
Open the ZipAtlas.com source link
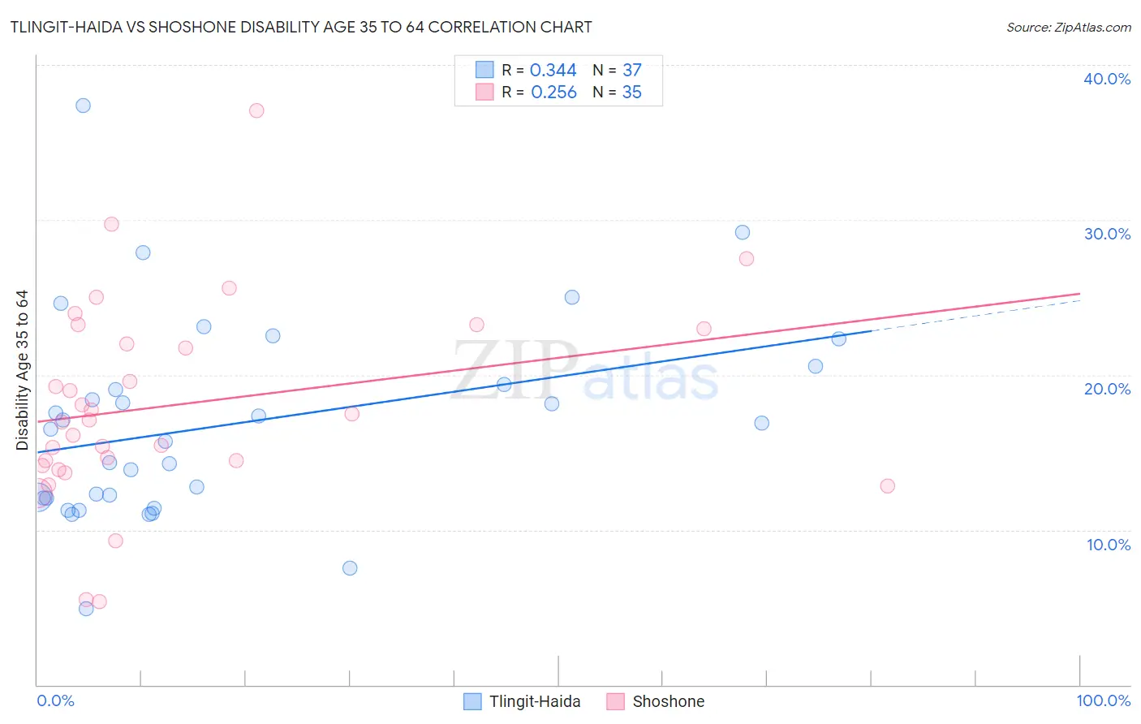tap(1069, 28)
